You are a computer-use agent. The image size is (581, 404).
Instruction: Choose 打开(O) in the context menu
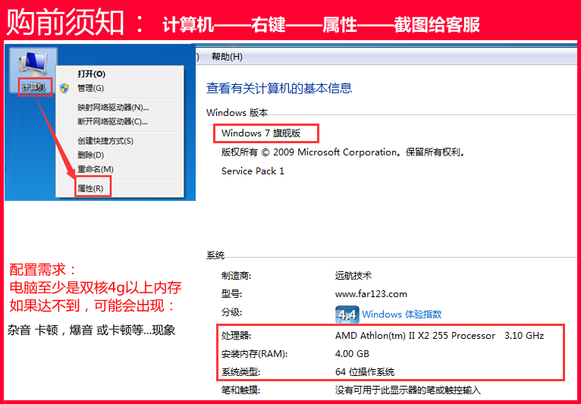[91, 74]
